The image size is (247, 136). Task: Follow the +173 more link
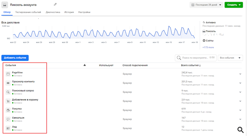click(208, 47)
